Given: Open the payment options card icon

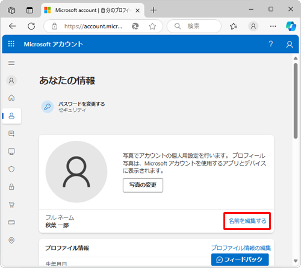Looking at the screenshot, I should tap(11, 222).
